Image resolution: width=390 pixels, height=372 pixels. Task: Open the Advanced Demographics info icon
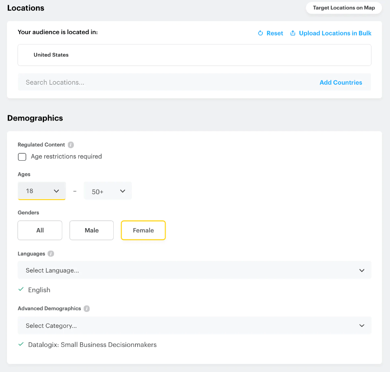click(x=87, y=308)
